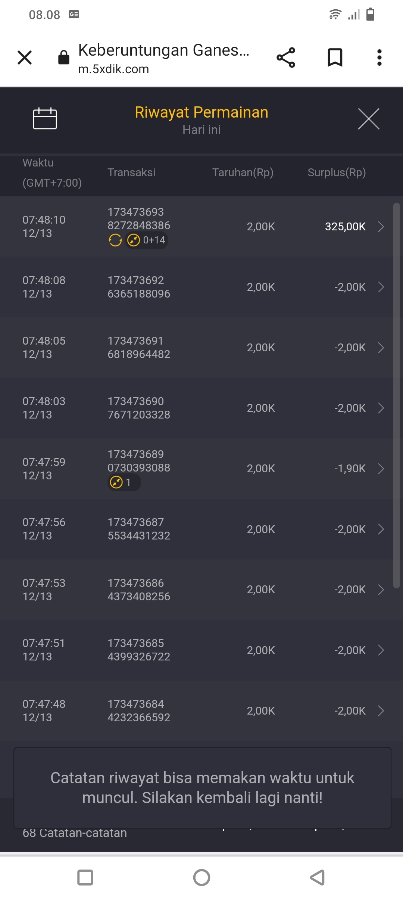Open the calendar date picker icon

tap(45, 119)
